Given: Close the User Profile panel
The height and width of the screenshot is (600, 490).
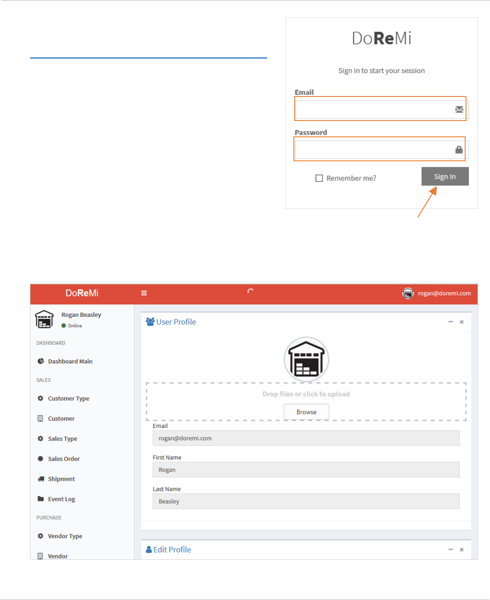Looking at the screenshot, I should [462, 322].
